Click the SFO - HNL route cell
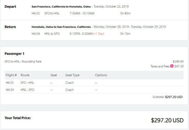 tap(27, 82)
